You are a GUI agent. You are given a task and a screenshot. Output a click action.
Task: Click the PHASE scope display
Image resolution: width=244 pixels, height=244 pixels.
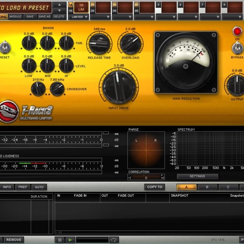(146, 150)
